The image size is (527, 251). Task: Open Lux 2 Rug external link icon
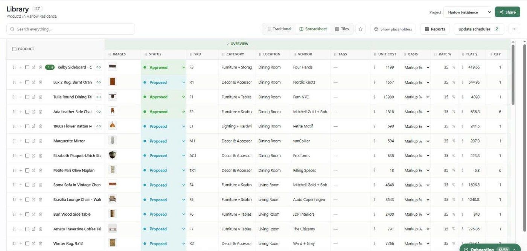34,82
